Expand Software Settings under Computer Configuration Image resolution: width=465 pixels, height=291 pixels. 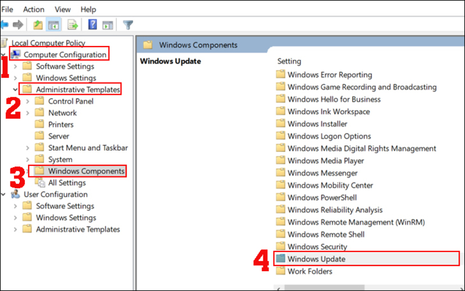(x=16, y=66)
